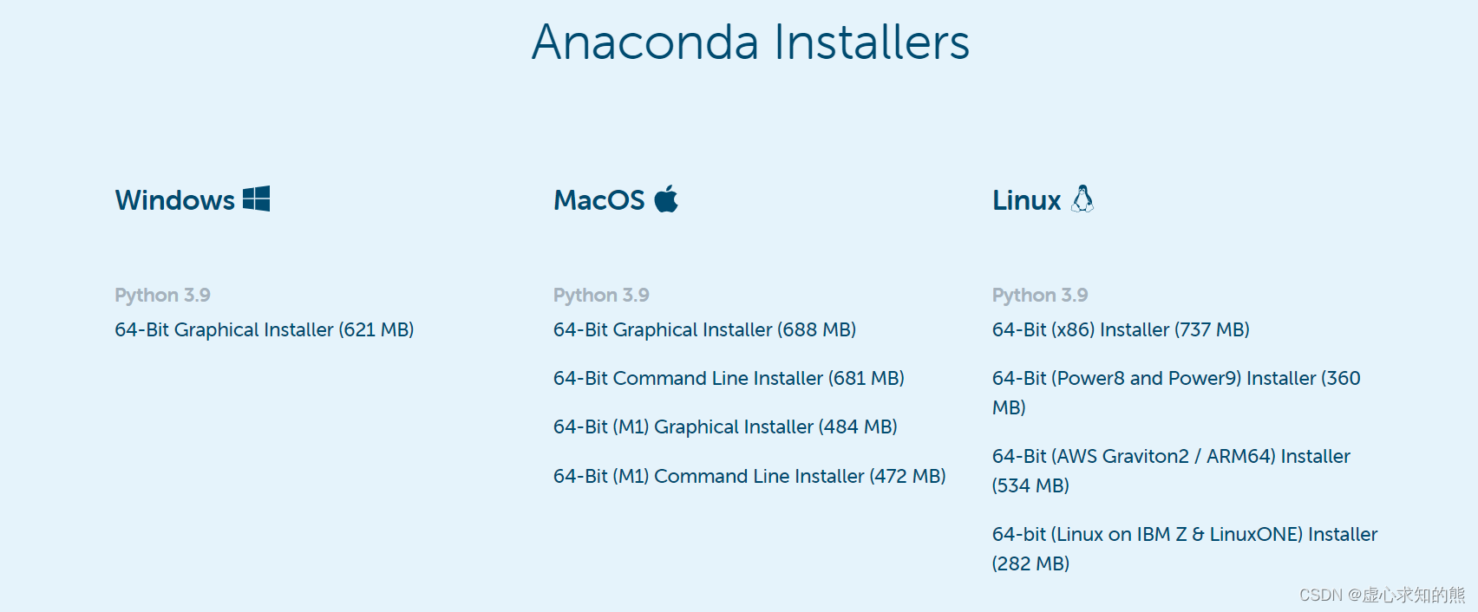
Task: Click the Anaconda Installers page title
Action: coord(751,42)
